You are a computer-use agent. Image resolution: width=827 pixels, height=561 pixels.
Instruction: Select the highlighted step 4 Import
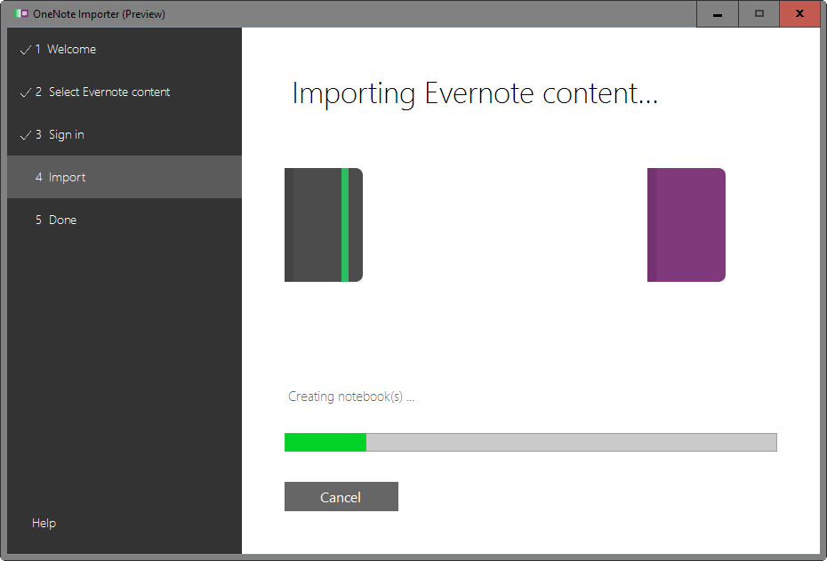point(124,177)
